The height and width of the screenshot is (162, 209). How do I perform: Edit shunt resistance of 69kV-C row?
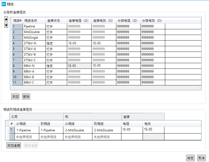pos(128,82)
